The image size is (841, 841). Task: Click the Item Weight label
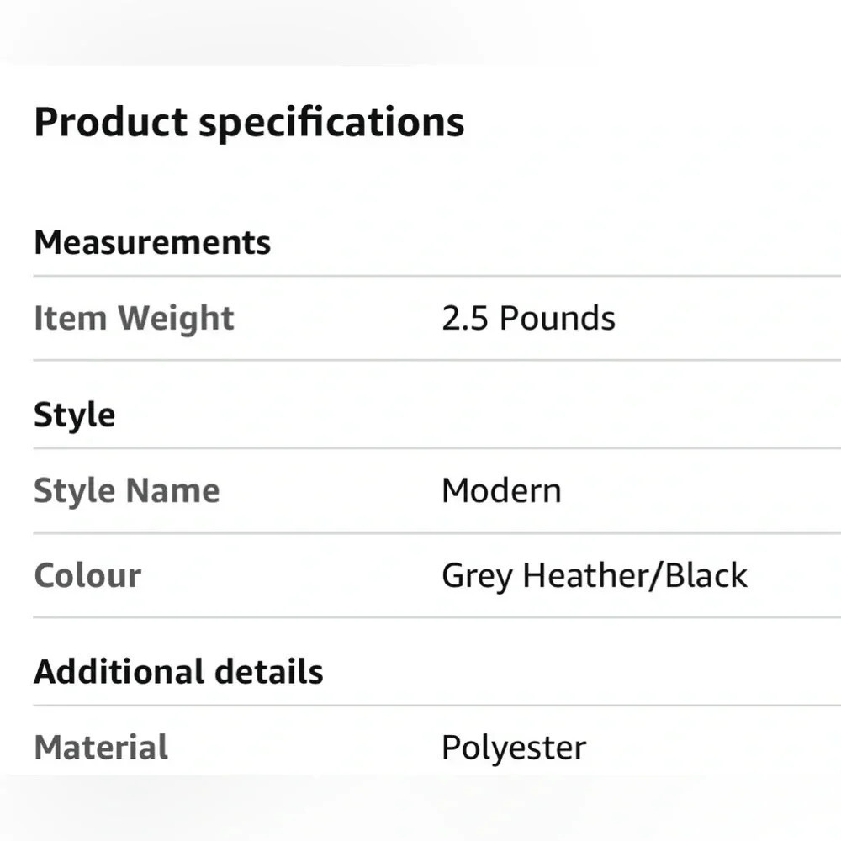tap(134, 319)
